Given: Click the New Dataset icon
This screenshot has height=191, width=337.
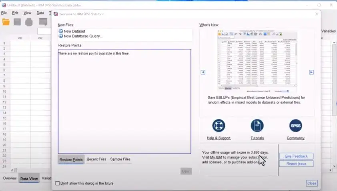Looking at the screenshot, I should click(x=61, y=31).
